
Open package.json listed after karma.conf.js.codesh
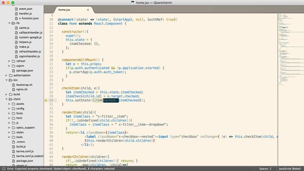tap(24, 161)
